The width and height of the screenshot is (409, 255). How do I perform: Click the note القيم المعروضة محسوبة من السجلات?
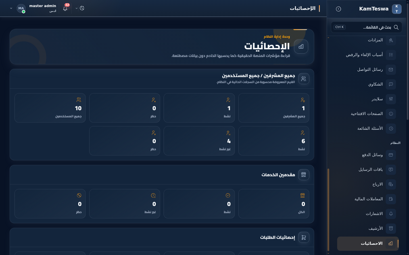pos(256,82)
